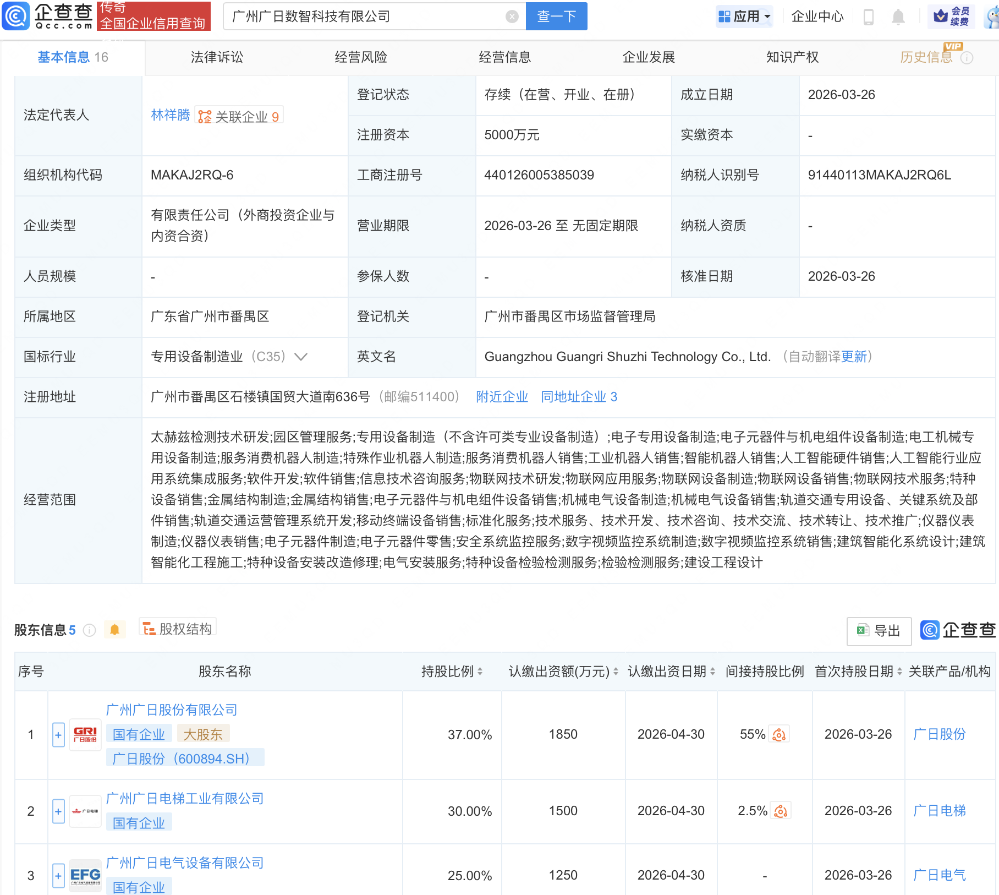Open notifications via the top-right bell icon
999x895 pixels.
(898, 17)
